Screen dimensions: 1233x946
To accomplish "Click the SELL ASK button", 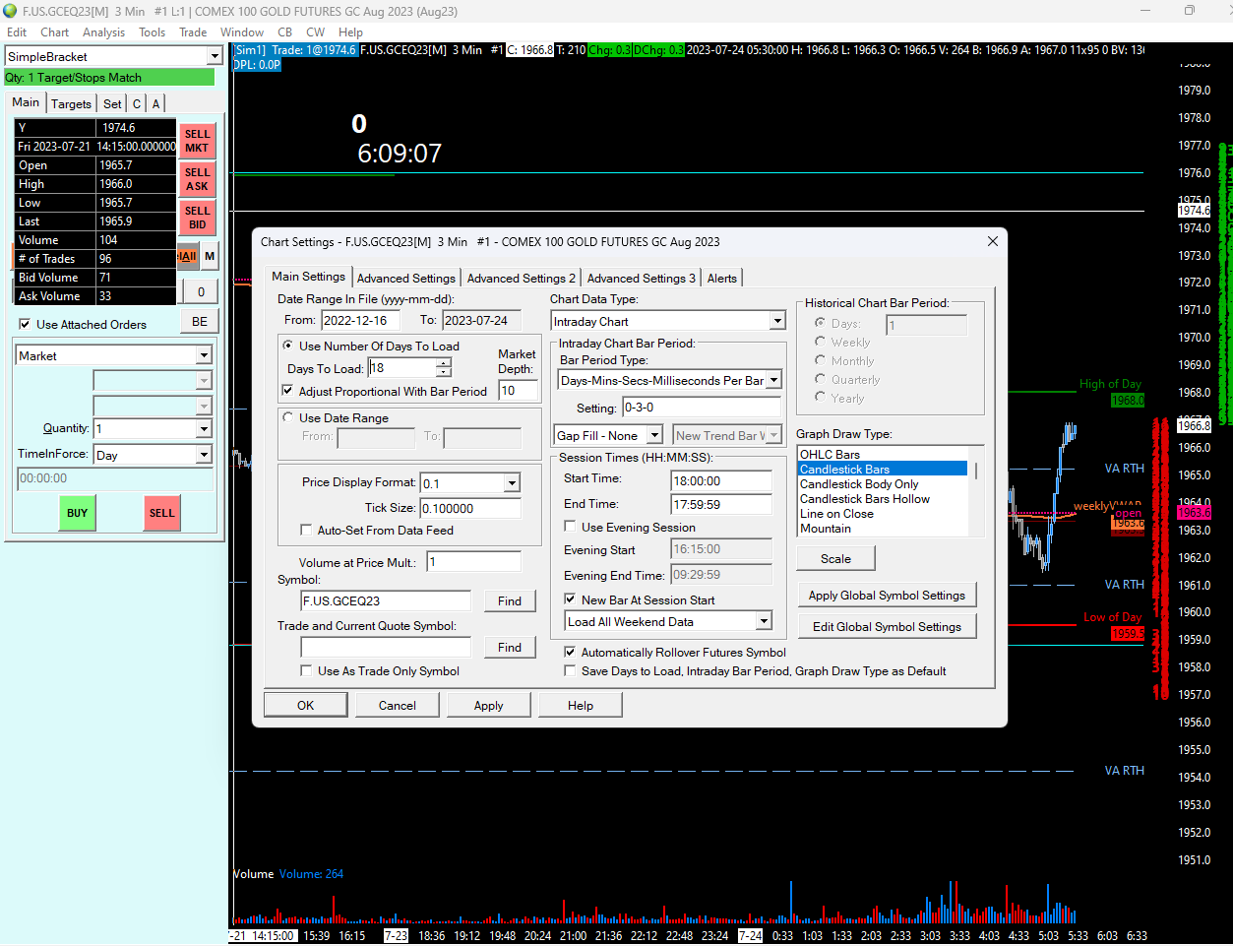I will point(197,179).
